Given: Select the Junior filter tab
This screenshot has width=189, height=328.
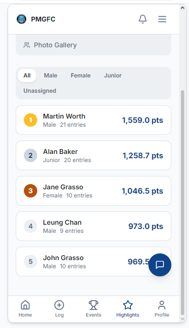Looking at the screenshot, I should click(x=113, y=76).
